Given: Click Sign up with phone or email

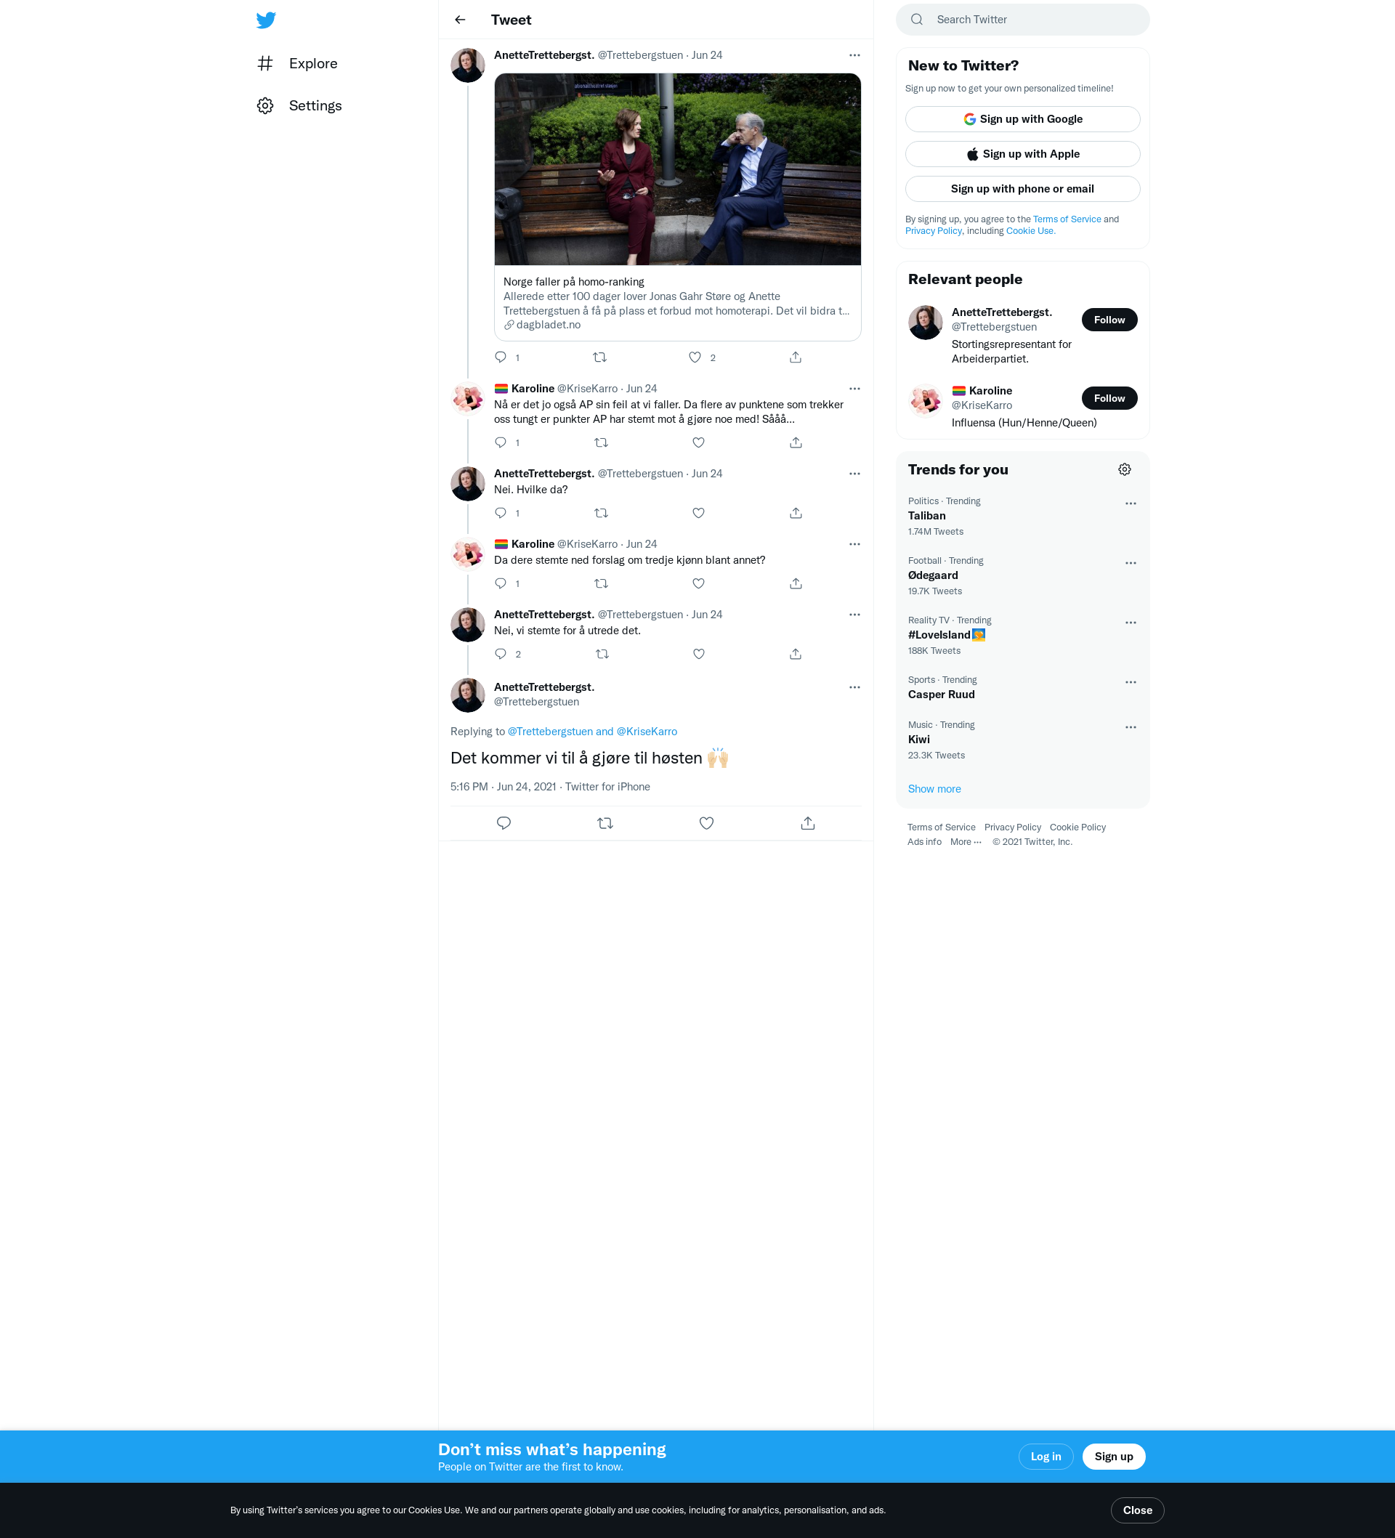Looking at the screenshot, I should (x=1022, y=189).
